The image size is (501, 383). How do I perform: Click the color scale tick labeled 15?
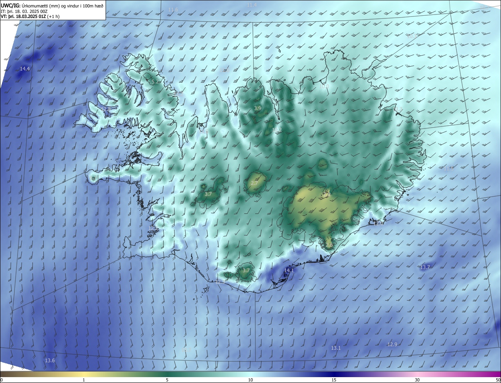point(334,380)
